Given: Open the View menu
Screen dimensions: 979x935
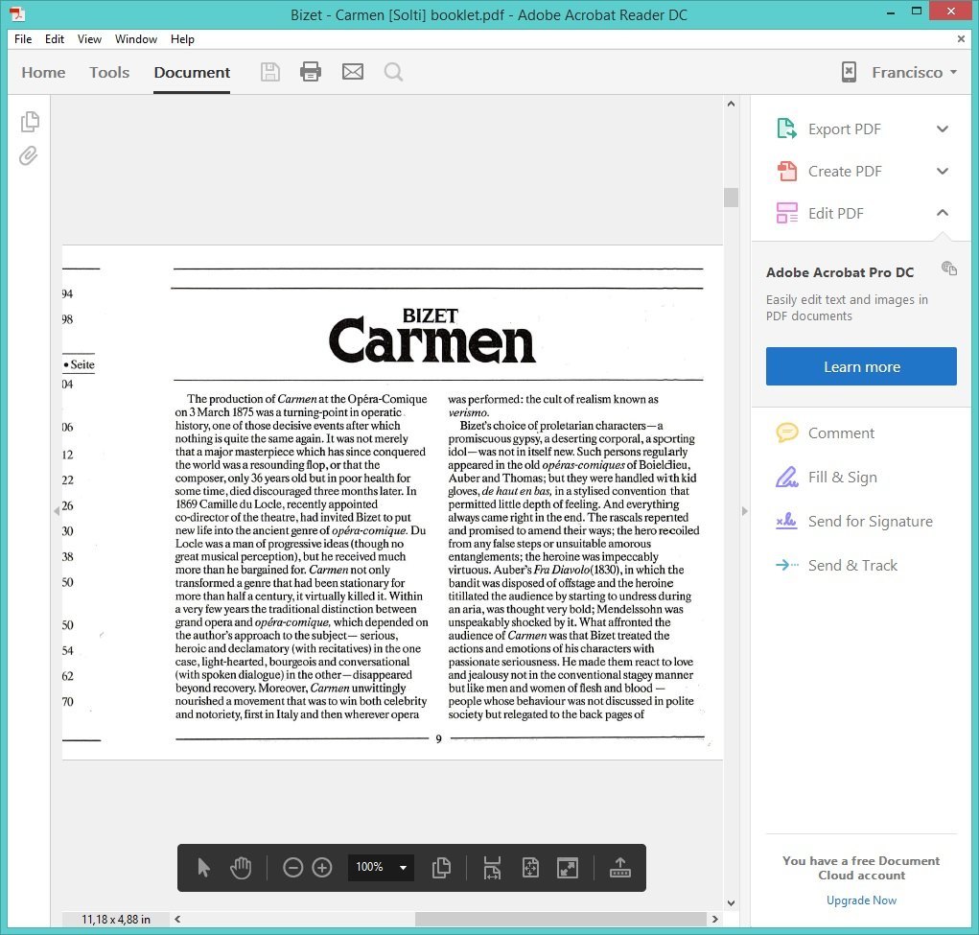Looking at the screenshot, I should click(89, 39).
